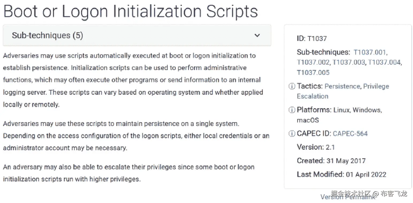Navigate to sub-technique T1037.004
This screenshot has width=413, height=203.
click(x=384, y=62)
